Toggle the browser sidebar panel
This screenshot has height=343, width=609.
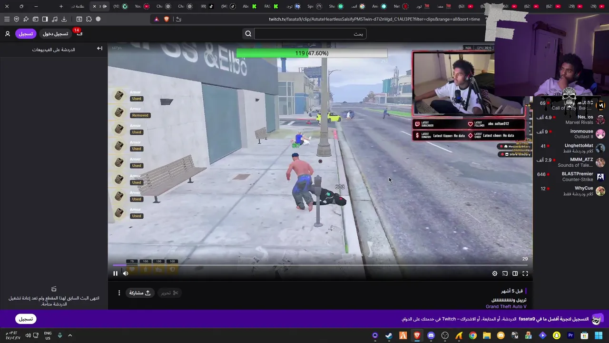point(45,19)
